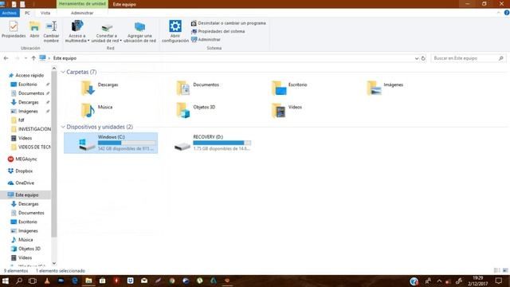Screen dimensions: 510x287
Task: Open the Vídeos folder icon
Action: click(x=279, y=110)
